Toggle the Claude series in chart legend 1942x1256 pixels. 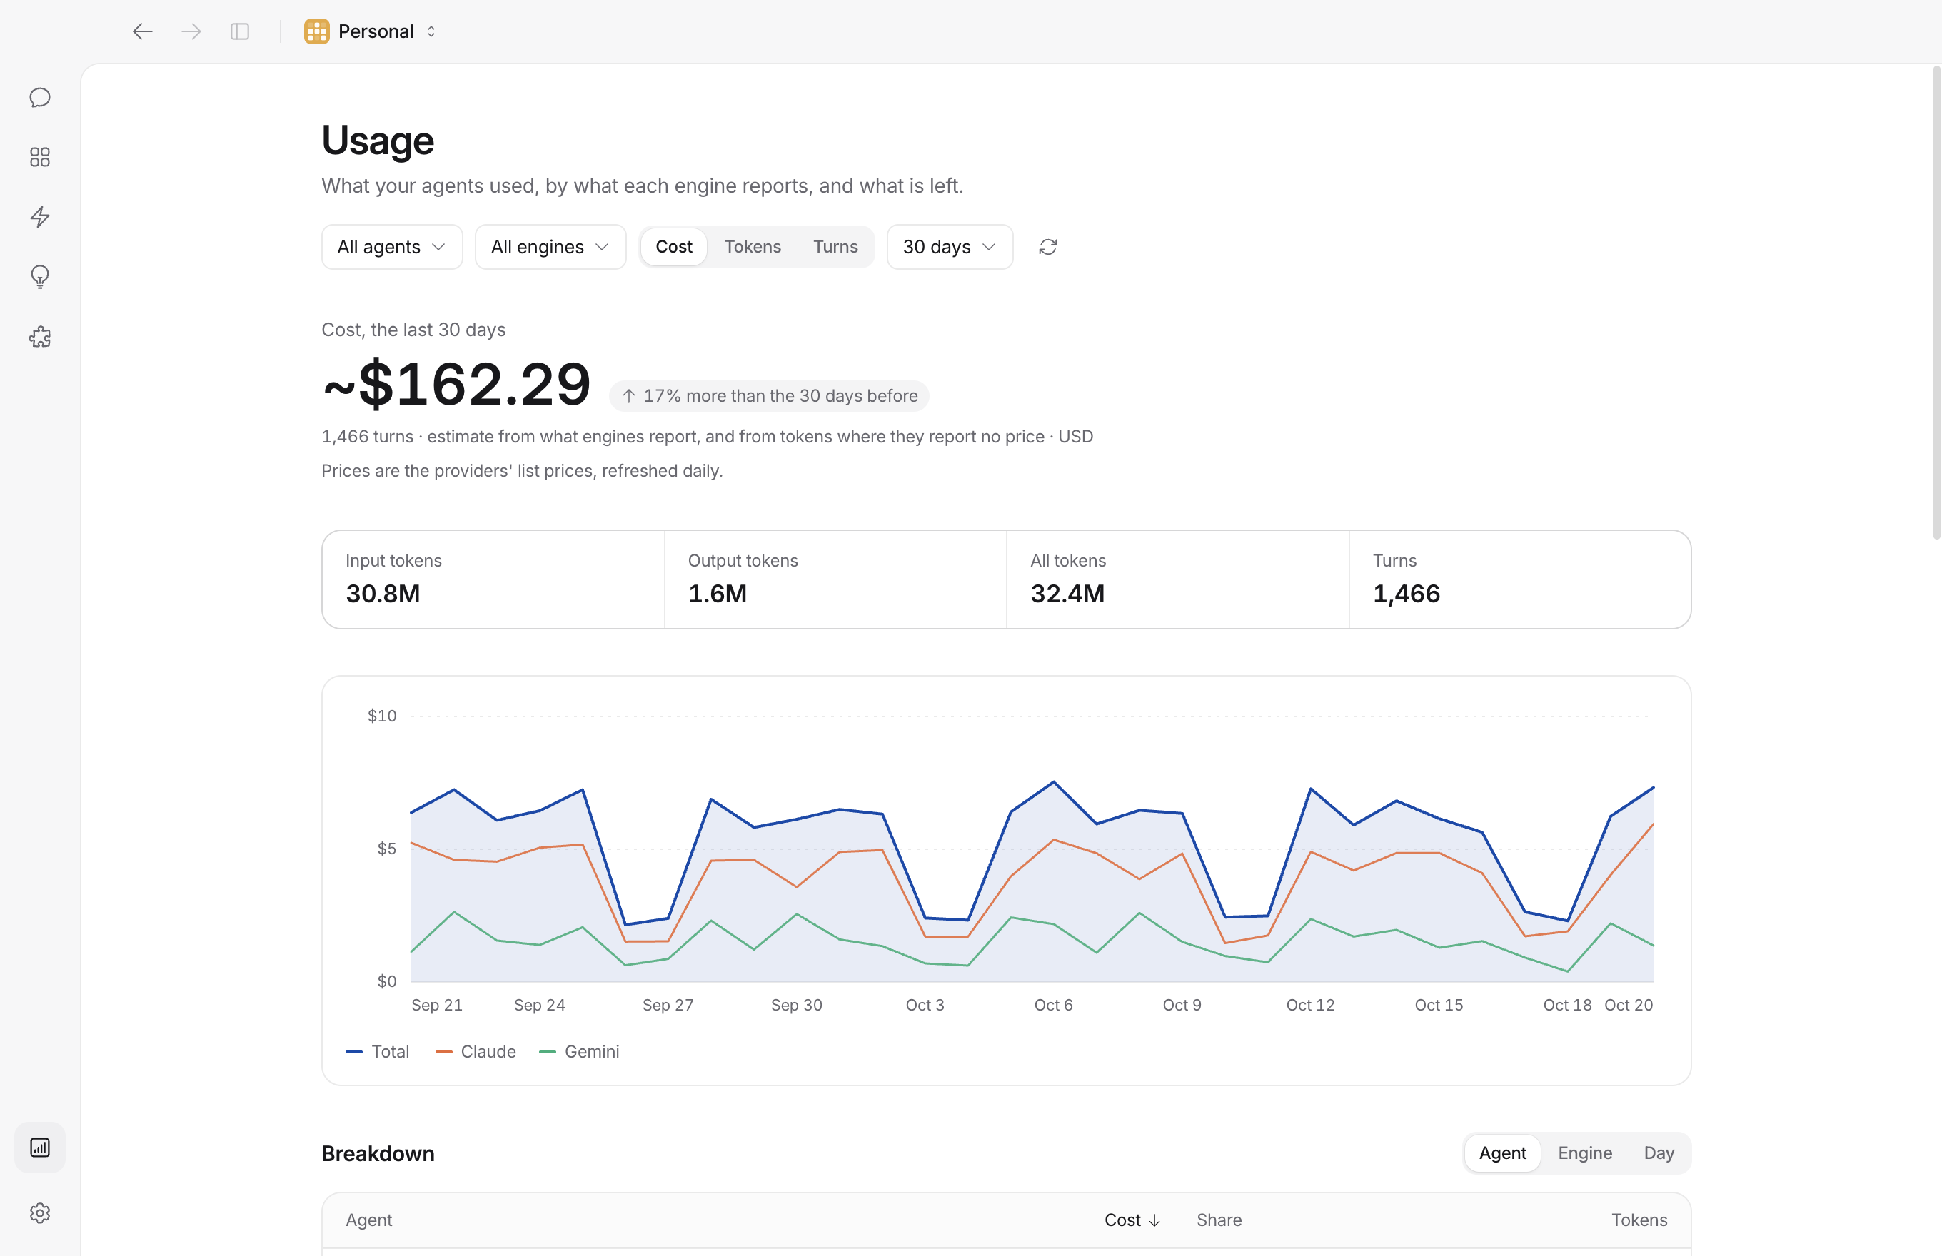click(476, 1052)
